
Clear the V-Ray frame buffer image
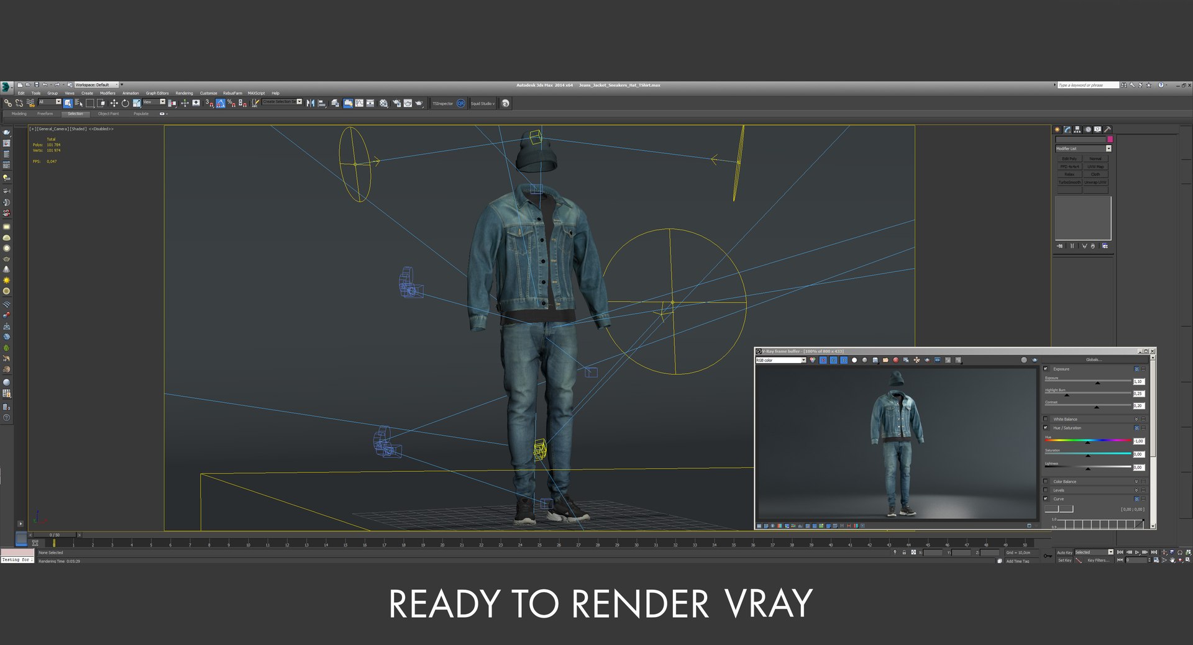click(896, 360)
